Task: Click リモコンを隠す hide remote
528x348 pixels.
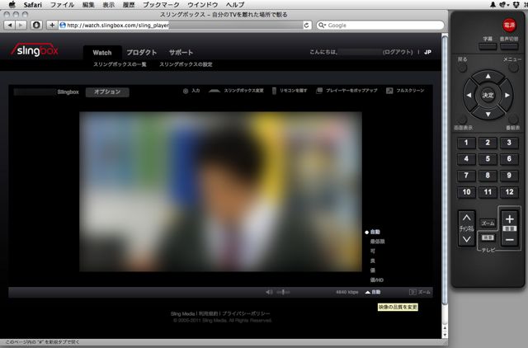Action: pyautogui.click(x=290, y=91)
